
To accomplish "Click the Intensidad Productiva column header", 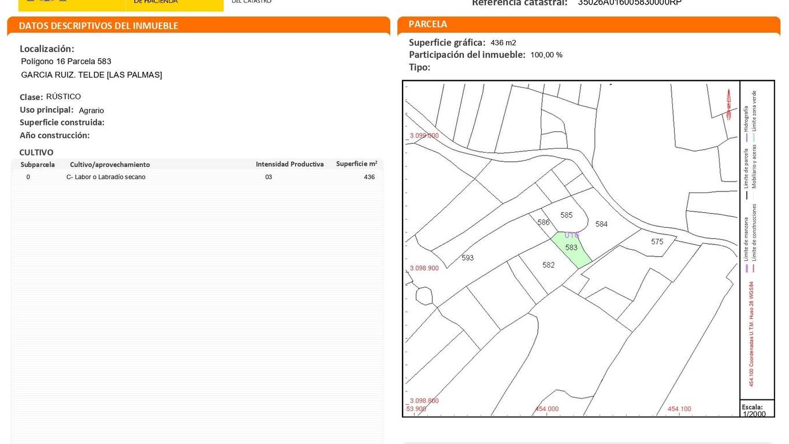I will coord(289,164).
